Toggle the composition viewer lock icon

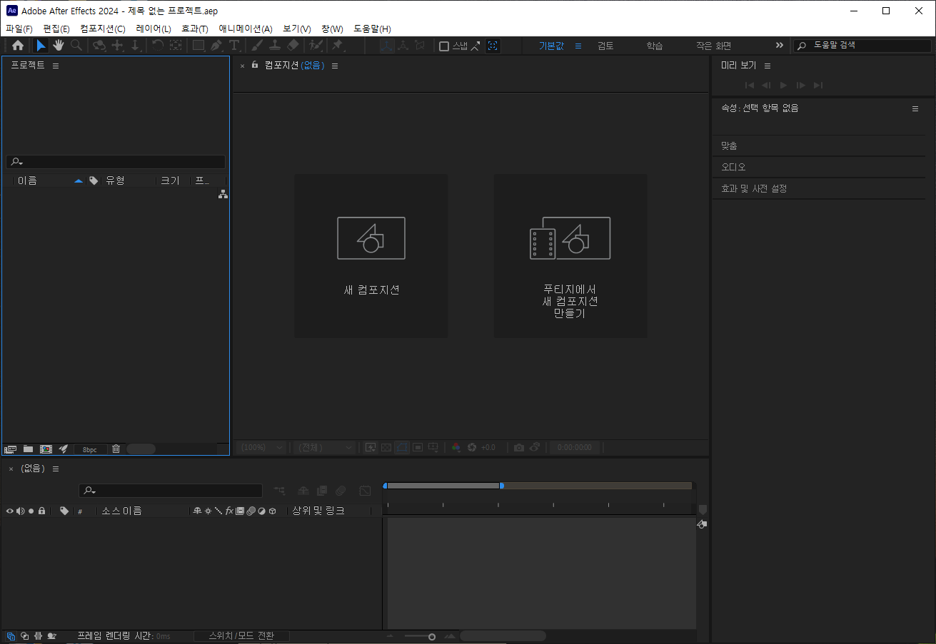[x=255, y=65]
